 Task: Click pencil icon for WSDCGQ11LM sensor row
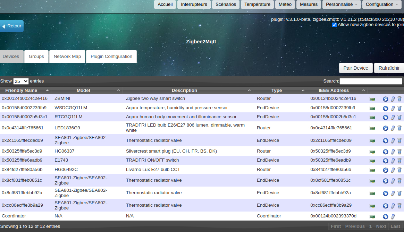[393, 108]
